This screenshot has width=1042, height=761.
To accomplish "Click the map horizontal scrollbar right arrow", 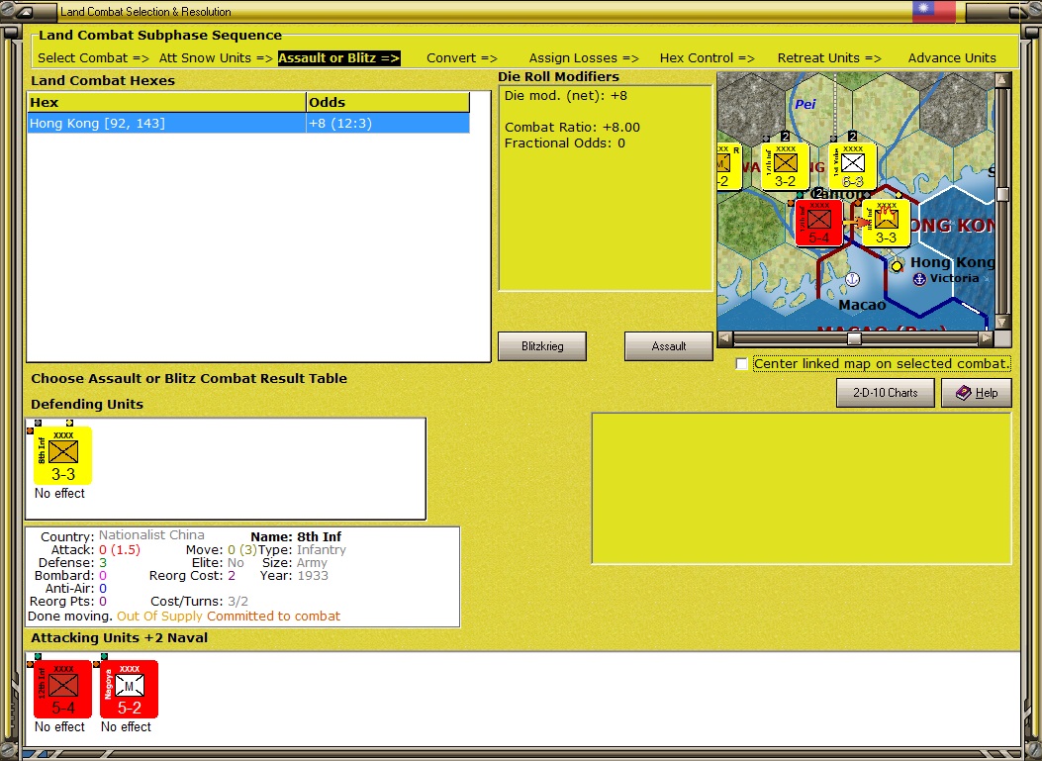I will [x=987, y=338].
